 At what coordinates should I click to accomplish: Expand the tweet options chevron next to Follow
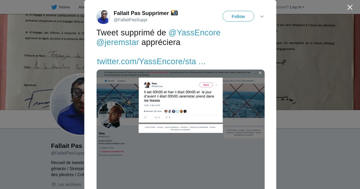(x=262, y=16)
